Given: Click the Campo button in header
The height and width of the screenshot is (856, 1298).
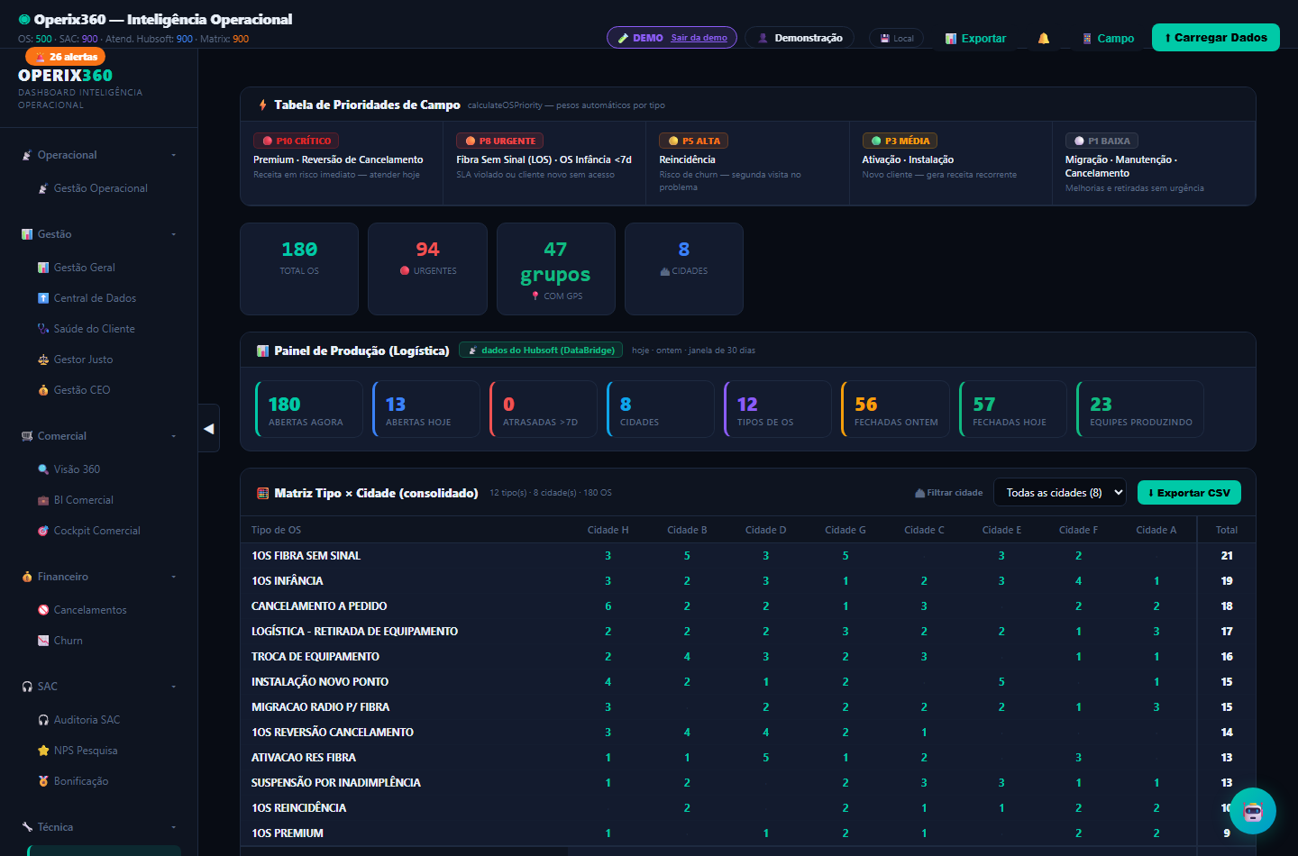Looking at the screenshot, I should [x=1109, y=38].
